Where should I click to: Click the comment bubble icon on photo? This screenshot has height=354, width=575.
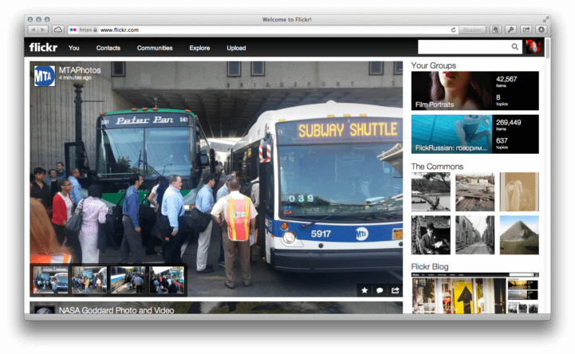pos(380,290)
